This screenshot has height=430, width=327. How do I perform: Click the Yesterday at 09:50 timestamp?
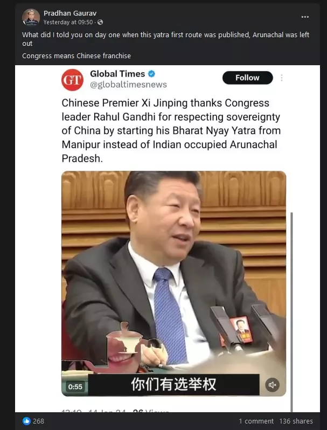[68, 22]
